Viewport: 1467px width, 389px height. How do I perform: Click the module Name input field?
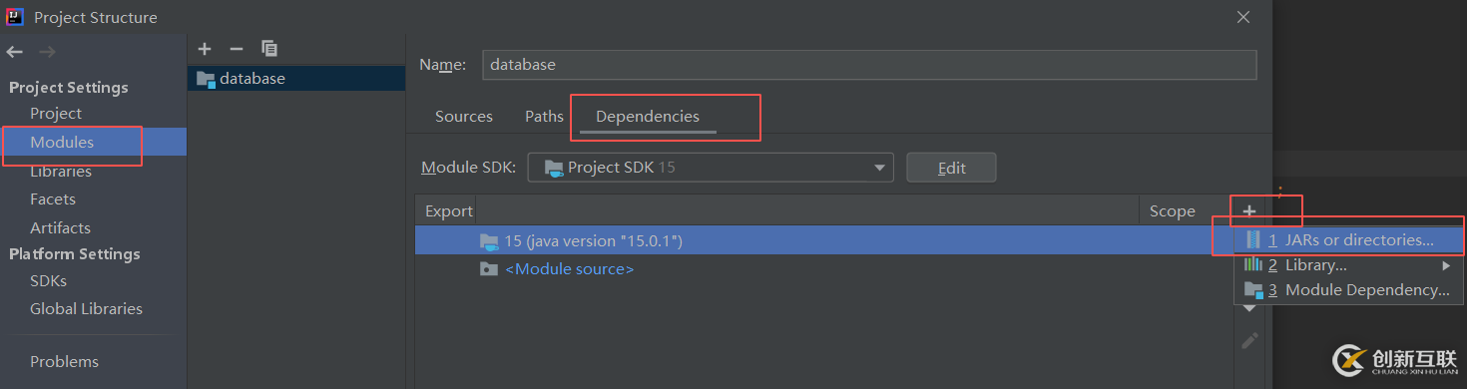pos(868,64)
